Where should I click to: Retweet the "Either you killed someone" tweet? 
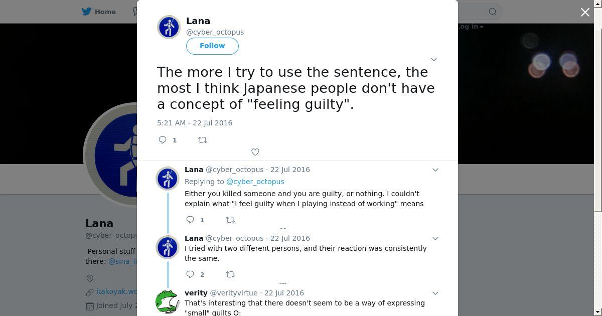click(x=230, y=220)
